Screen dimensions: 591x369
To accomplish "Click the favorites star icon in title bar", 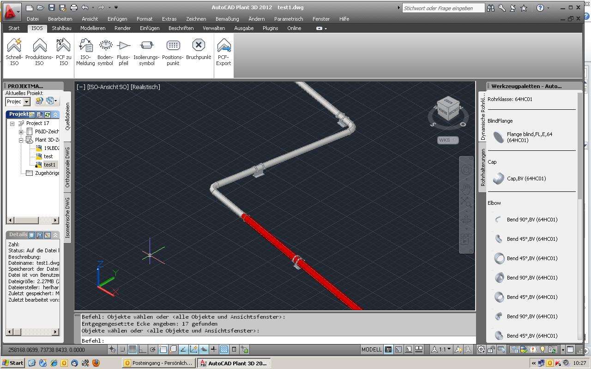I will coord(524,8).
